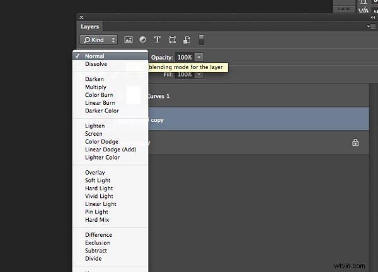The width and height of the screenshot is (378, 272).
Task: Choose Linear Dodge (Add) blending mode
Action: click(110, 150)
